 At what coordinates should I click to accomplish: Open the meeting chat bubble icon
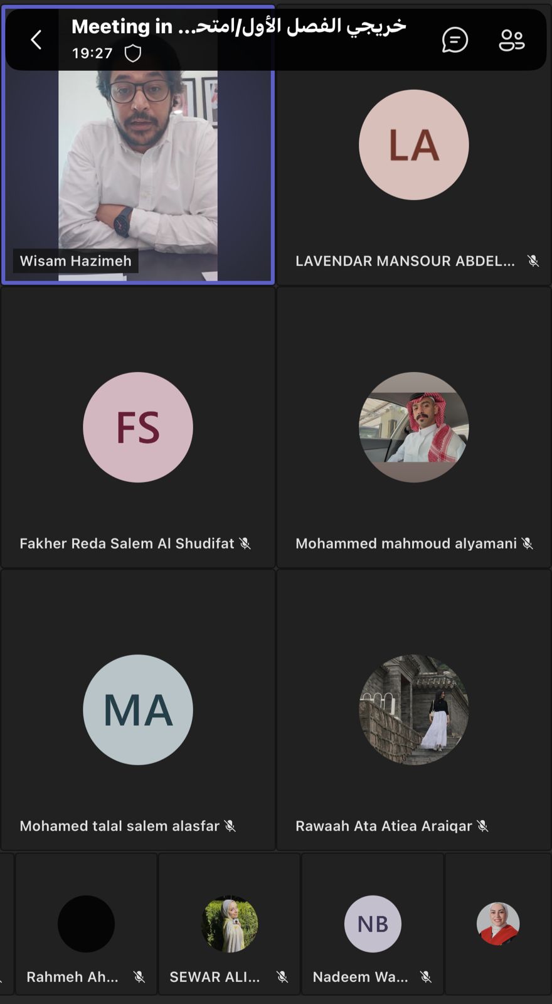point(455,40)
